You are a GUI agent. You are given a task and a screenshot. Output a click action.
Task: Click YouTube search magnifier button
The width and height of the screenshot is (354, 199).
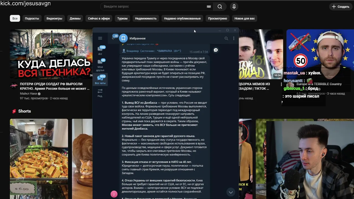tap(220, 7)
